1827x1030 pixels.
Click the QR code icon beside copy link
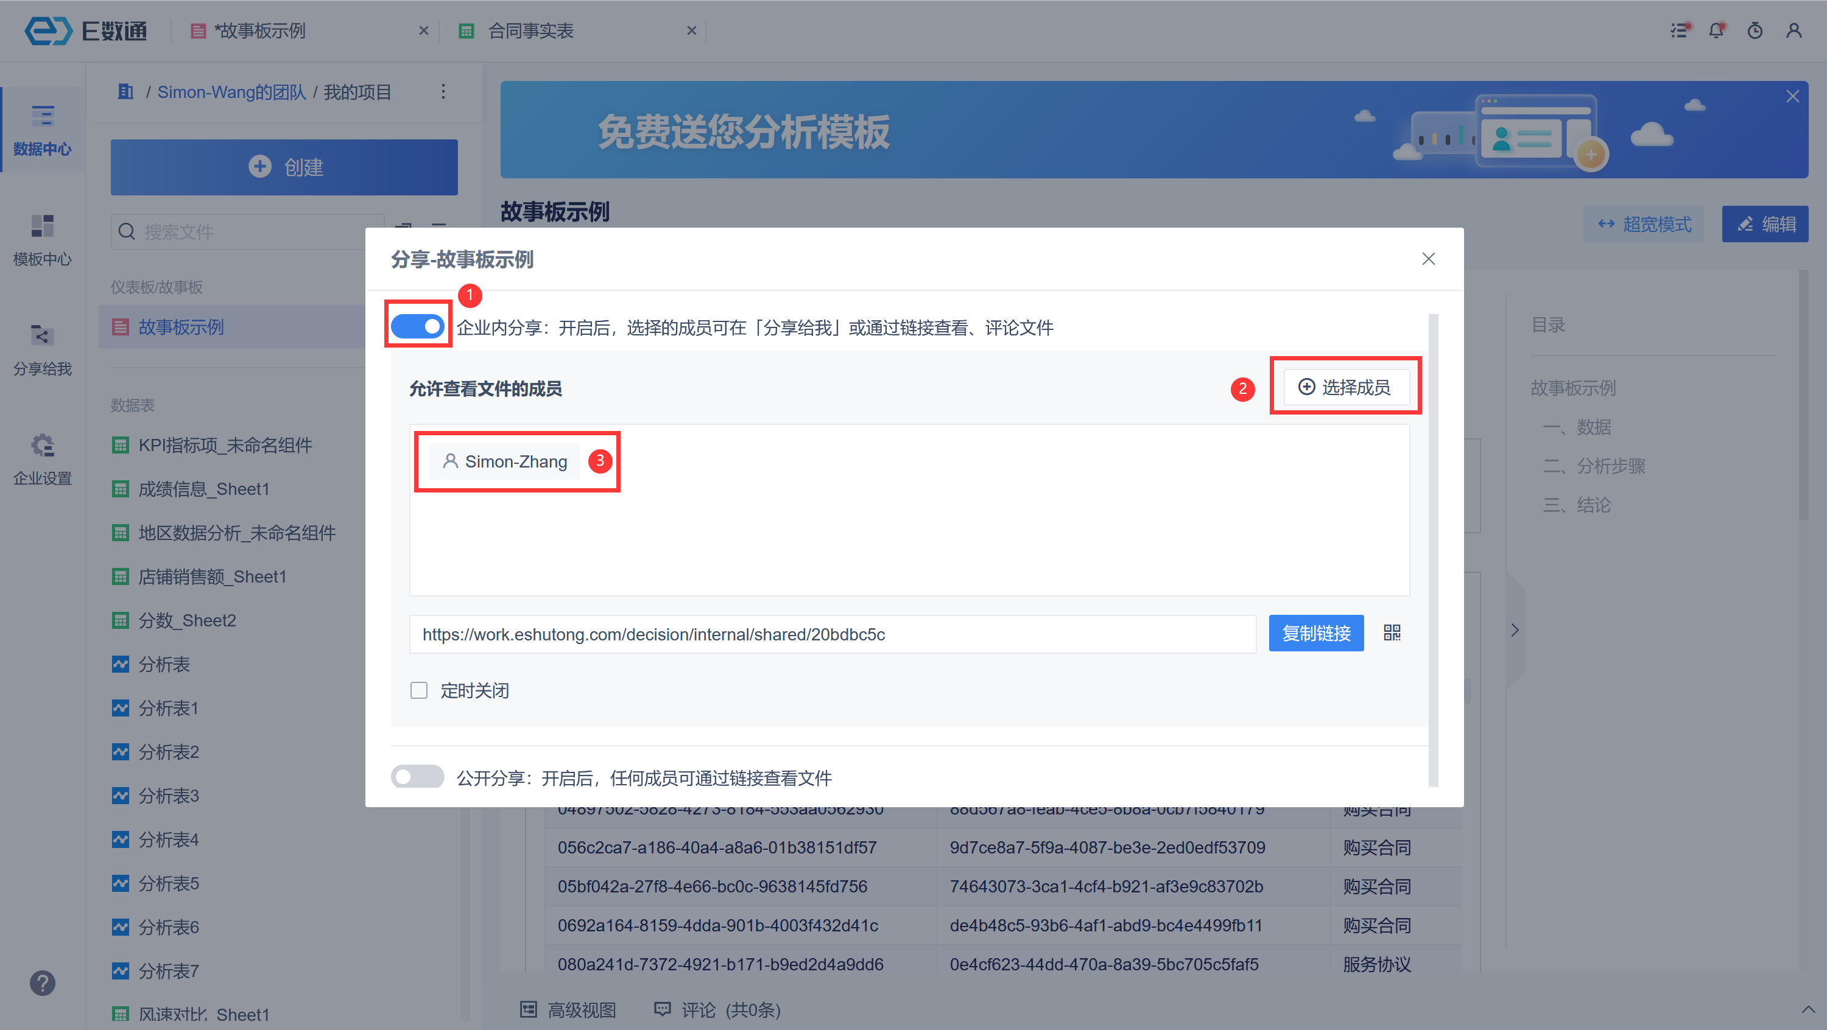point(1392,633)
